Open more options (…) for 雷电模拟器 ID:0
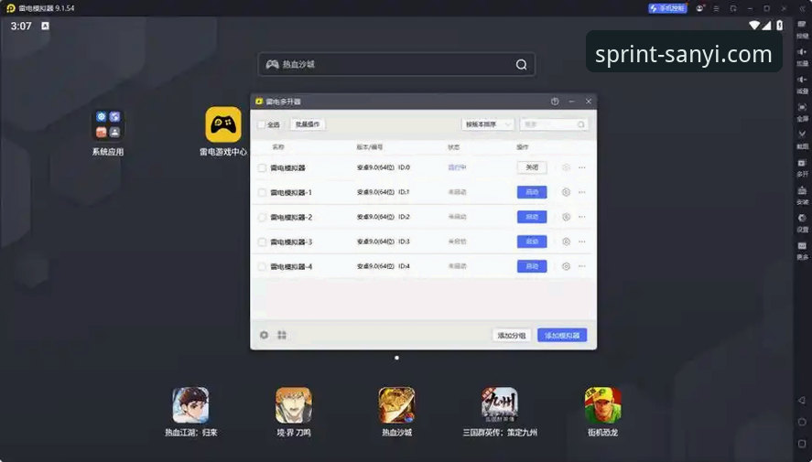Viewport: 812px width, 462px height. pyautogui.click(x=582, y=167)
